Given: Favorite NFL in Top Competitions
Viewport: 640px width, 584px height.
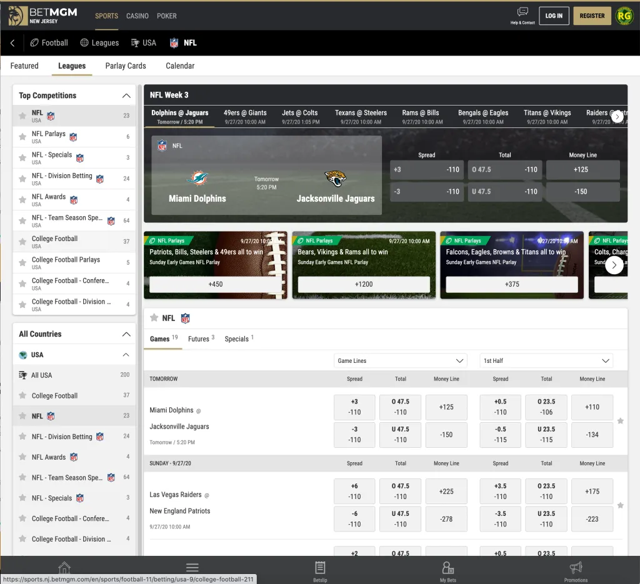Looking at the screenshot, I should point(22,116).
